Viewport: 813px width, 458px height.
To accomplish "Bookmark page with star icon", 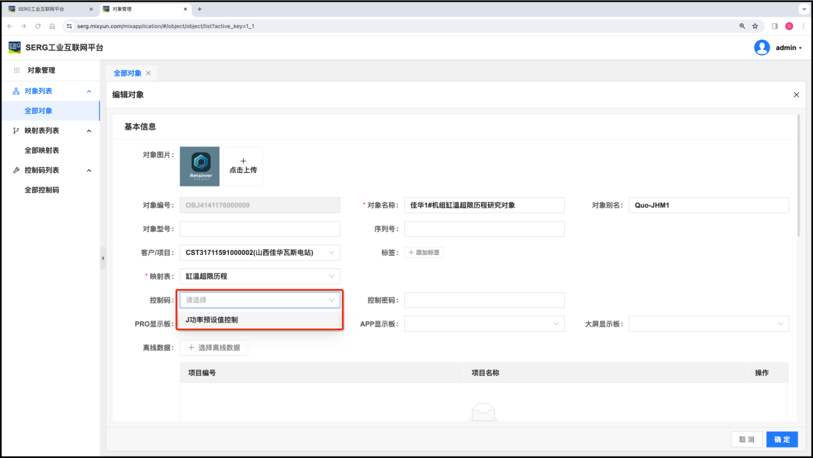I will 755,26.
